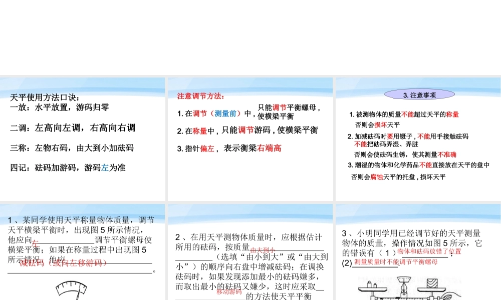Select the line 二调:左高向左调,右高向右调
The width and height of the screenshot is (501, 300).
pyautogui.click(x=73, y=128)
